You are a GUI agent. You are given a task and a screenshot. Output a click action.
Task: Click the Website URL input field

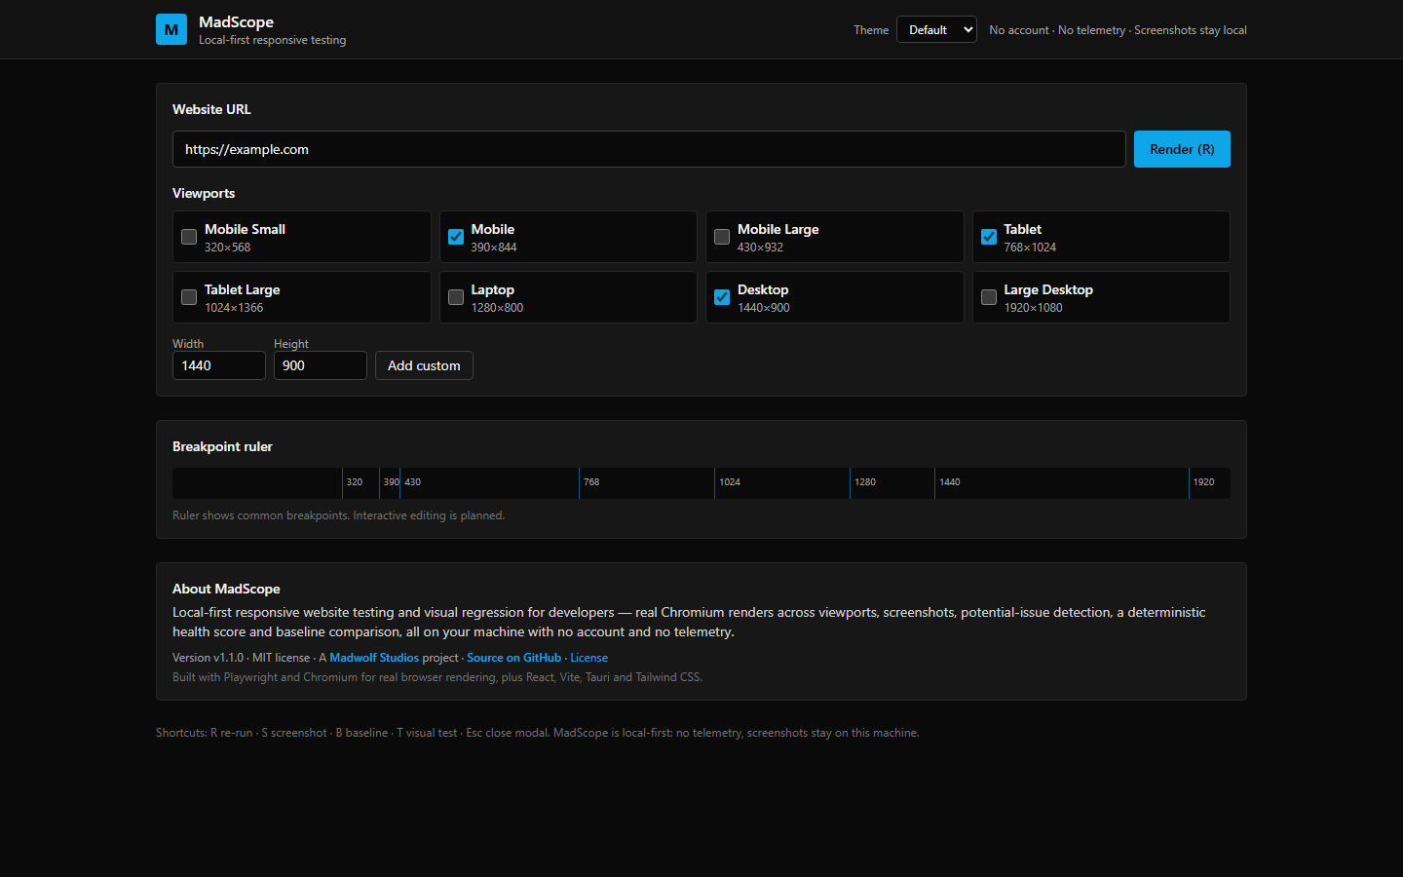[649, 149]
